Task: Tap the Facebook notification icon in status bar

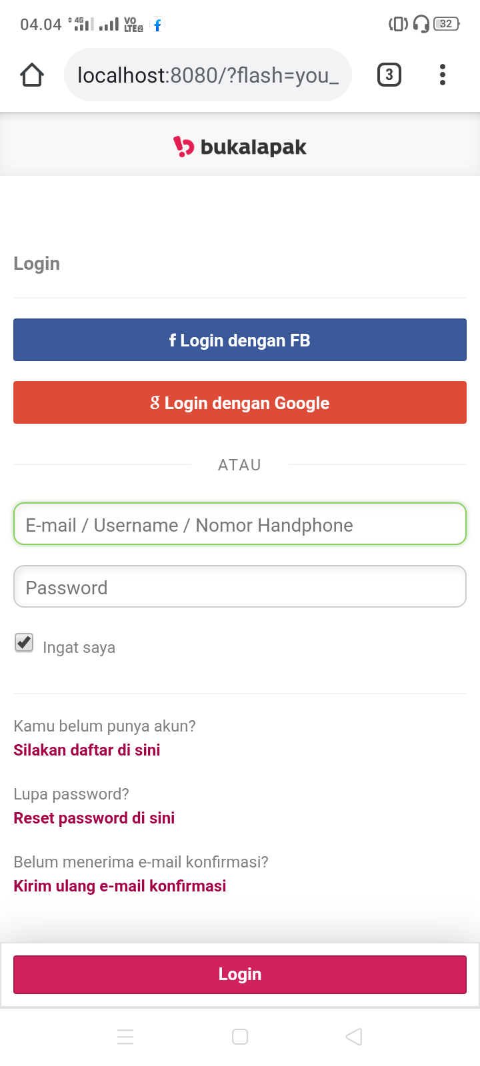Action: [157, 25]
